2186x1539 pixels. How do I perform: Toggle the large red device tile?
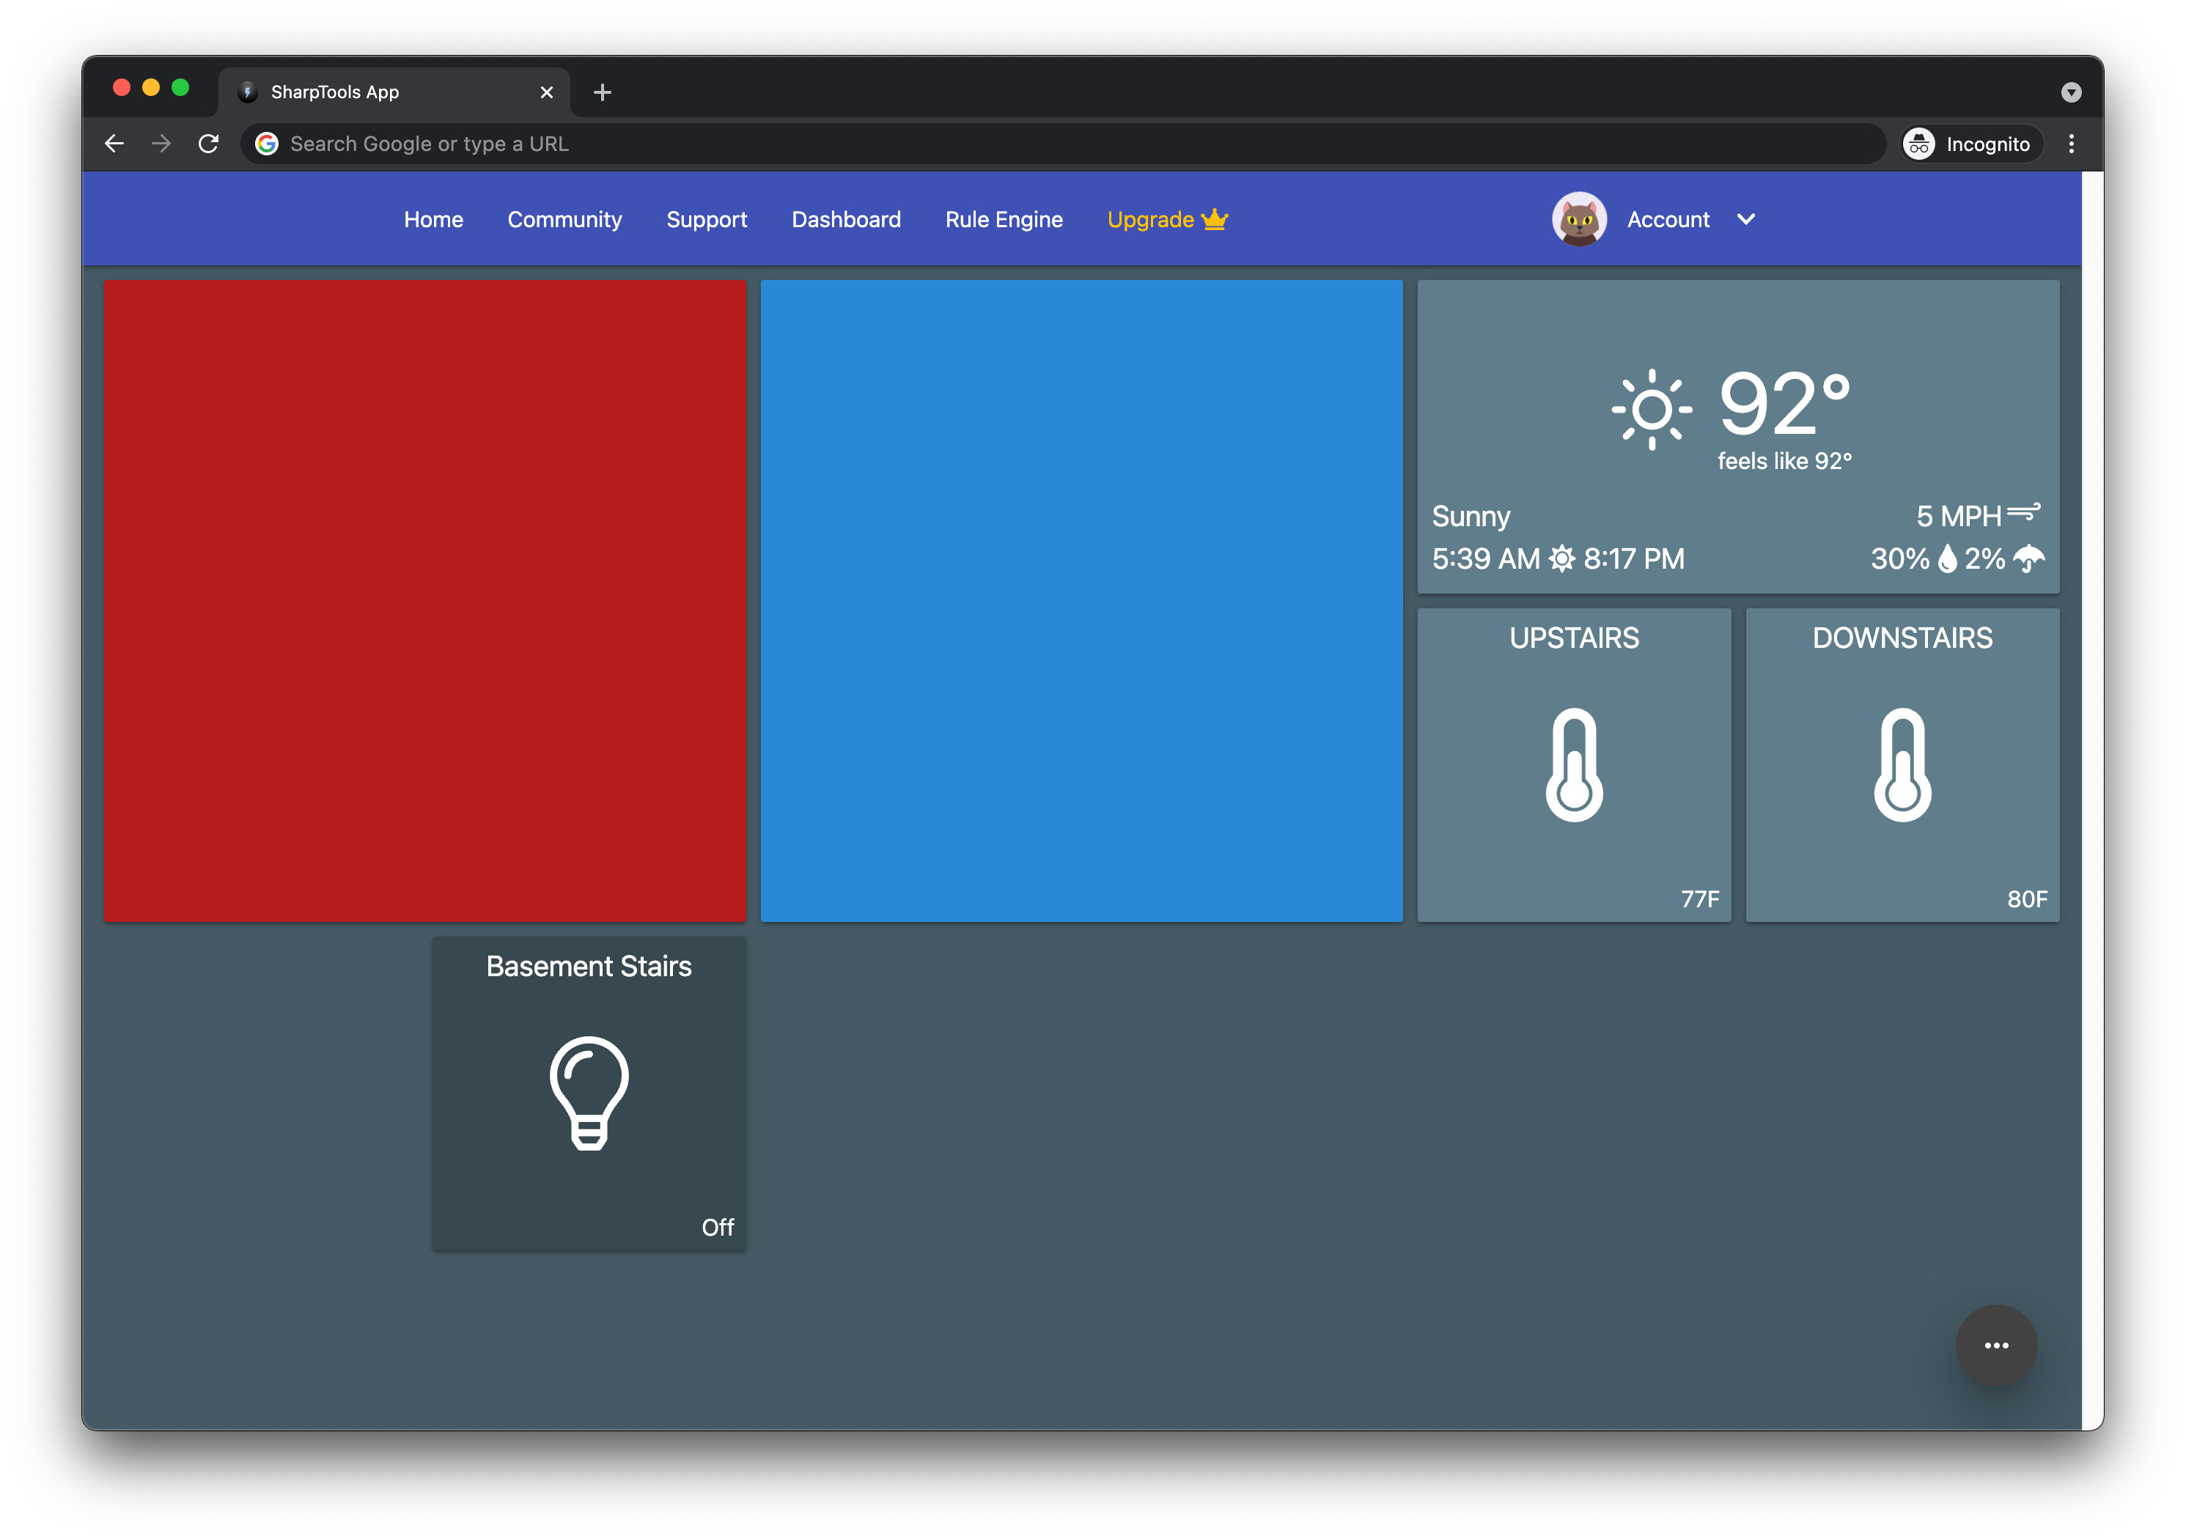click(x=424, y=599)
